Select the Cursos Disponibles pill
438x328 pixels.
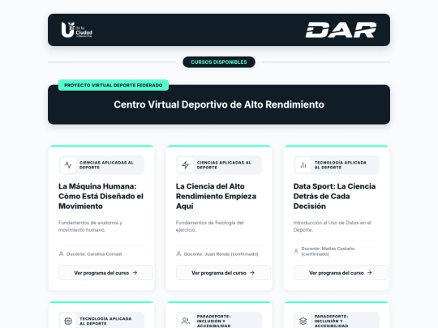coord(219,62)
